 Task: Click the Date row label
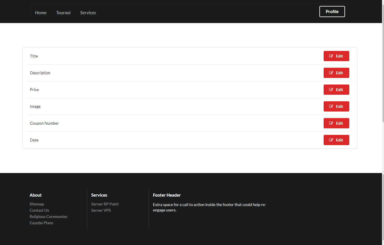coord(34,140)
